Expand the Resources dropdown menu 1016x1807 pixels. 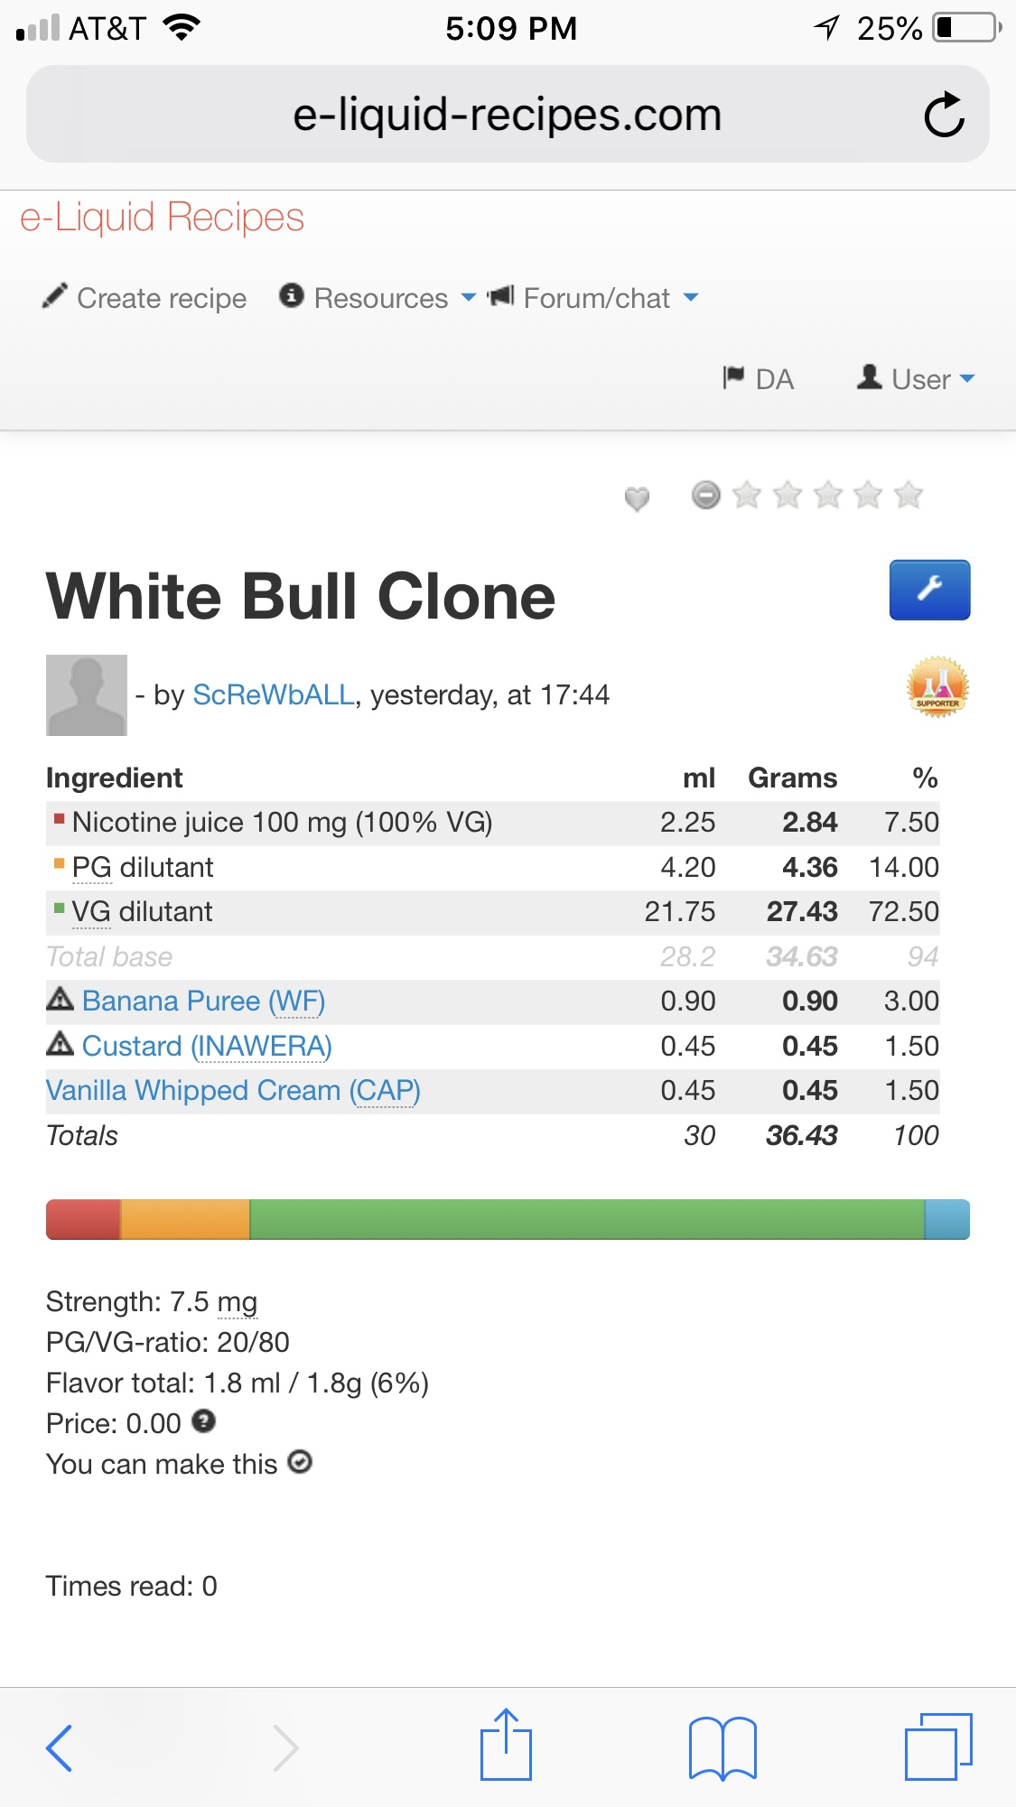click(378, 298)
